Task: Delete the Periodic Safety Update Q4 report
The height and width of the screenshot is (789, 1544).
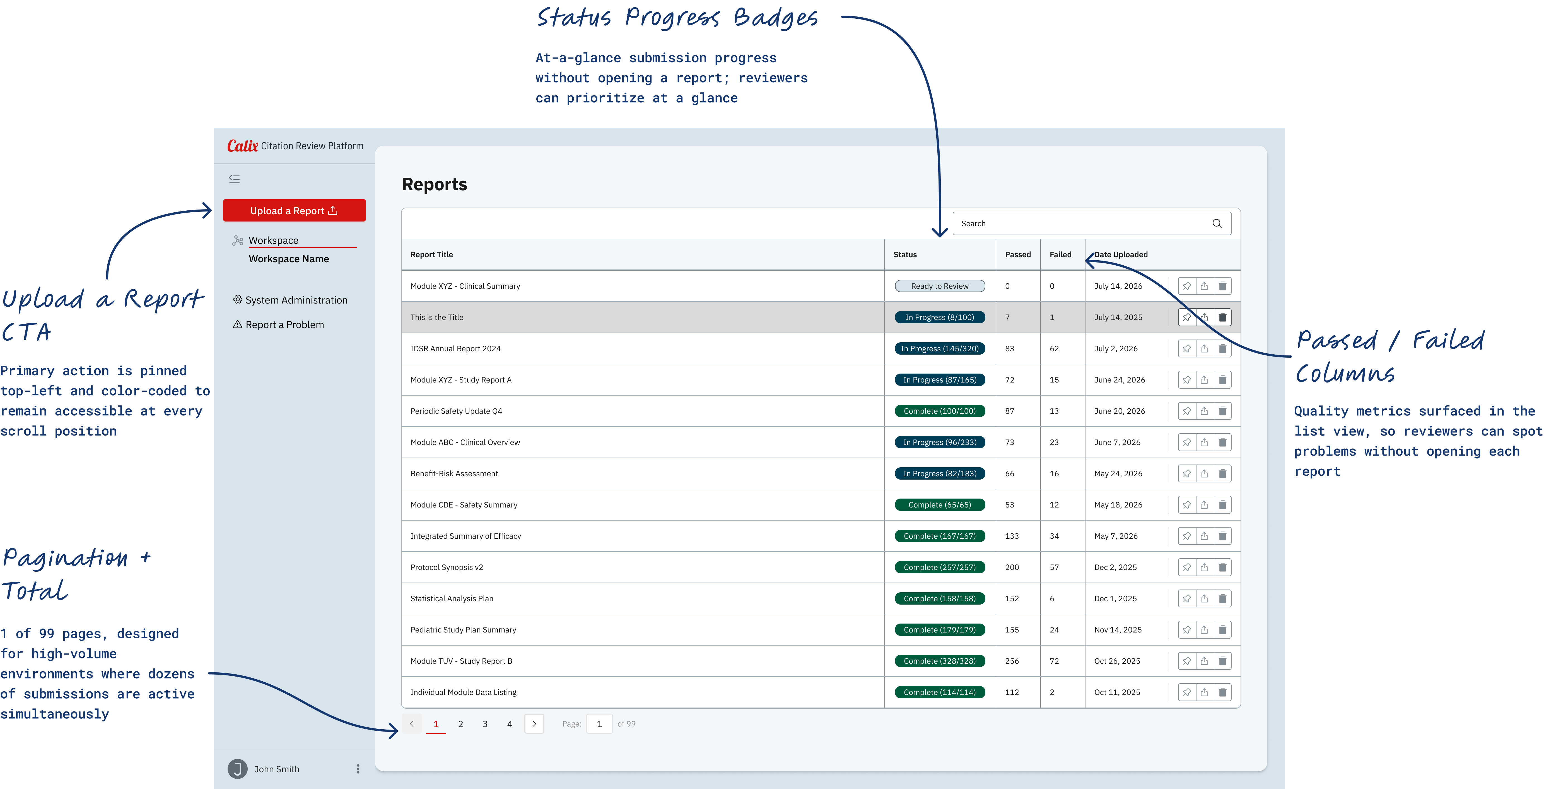Action: tap(1223, 411)
